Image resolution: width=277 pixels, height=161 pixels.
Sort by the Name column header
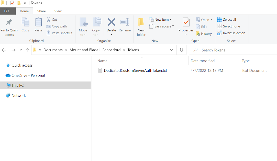coord(103,61)
